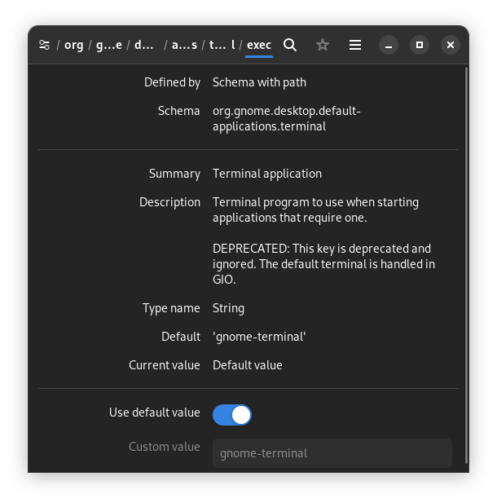Navigate to 'org' in the path bar

click(74, 45)
